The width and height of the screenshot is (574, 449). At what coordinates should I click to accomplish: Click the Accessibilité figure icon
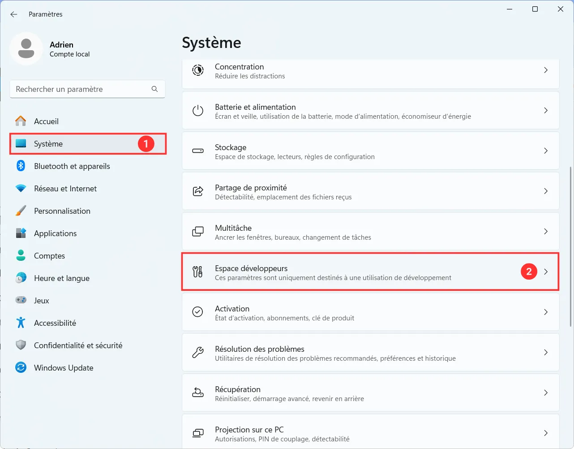(21, 323)
